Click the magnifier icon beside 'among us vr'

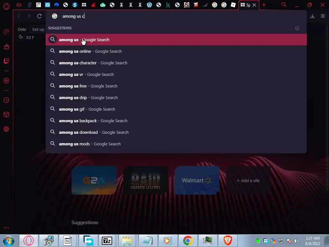click(x=53, y=74)
